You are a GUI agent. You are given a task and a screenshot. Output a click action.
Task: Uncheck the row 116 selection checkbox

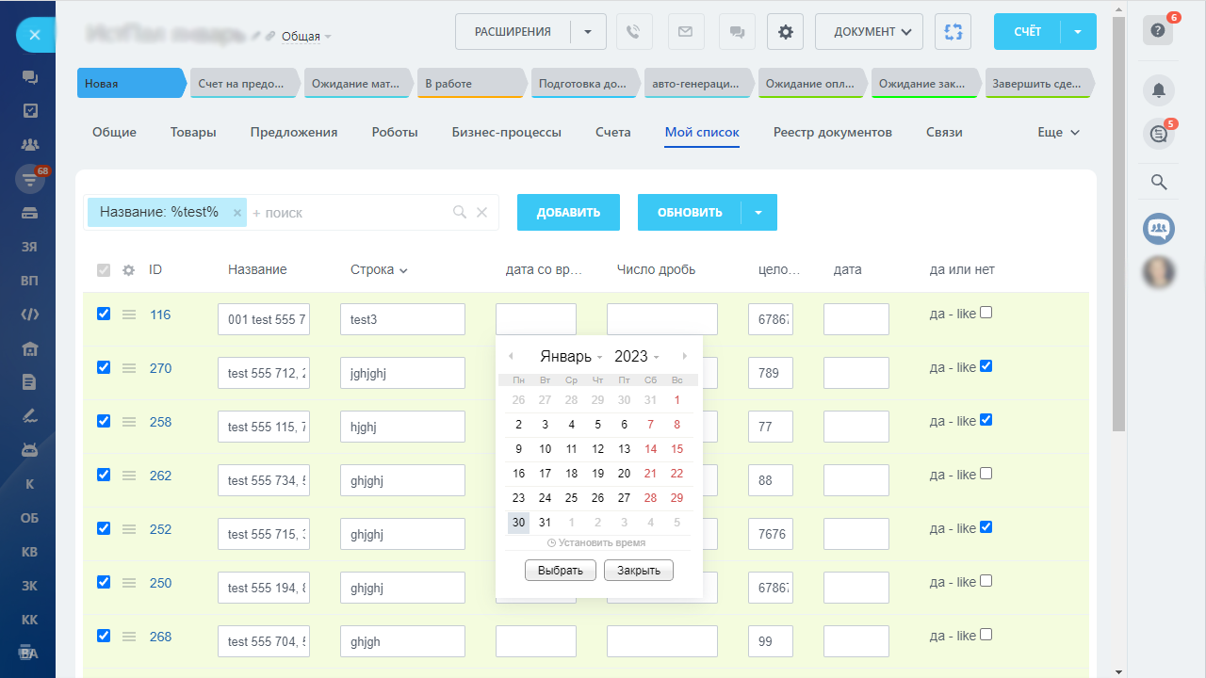tap(104, 314)
